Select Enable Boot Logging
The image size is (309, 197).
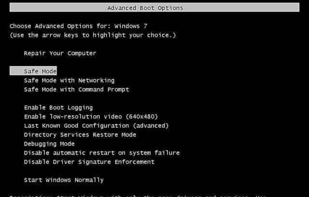(58, 107)
